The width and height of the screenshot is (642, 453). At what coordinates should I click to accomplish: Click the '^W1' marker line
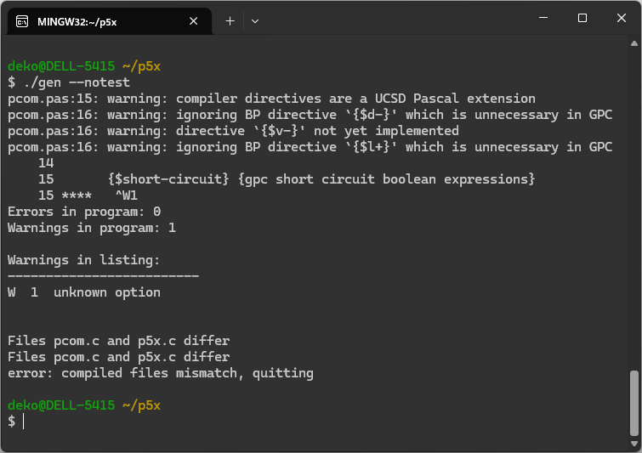(88, 195)
